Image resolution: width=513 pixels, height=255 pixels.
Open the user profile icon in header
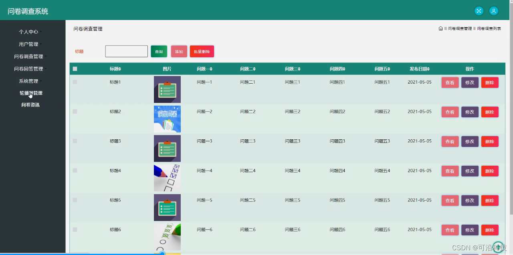(494, 11)
